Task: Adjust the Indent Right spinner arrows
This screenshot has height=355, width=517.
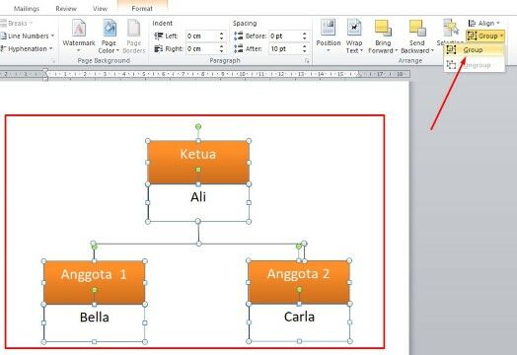Action: [222, 48]
